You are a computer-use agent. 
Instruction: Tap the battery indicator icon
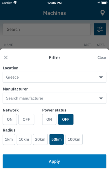[104, 3]
